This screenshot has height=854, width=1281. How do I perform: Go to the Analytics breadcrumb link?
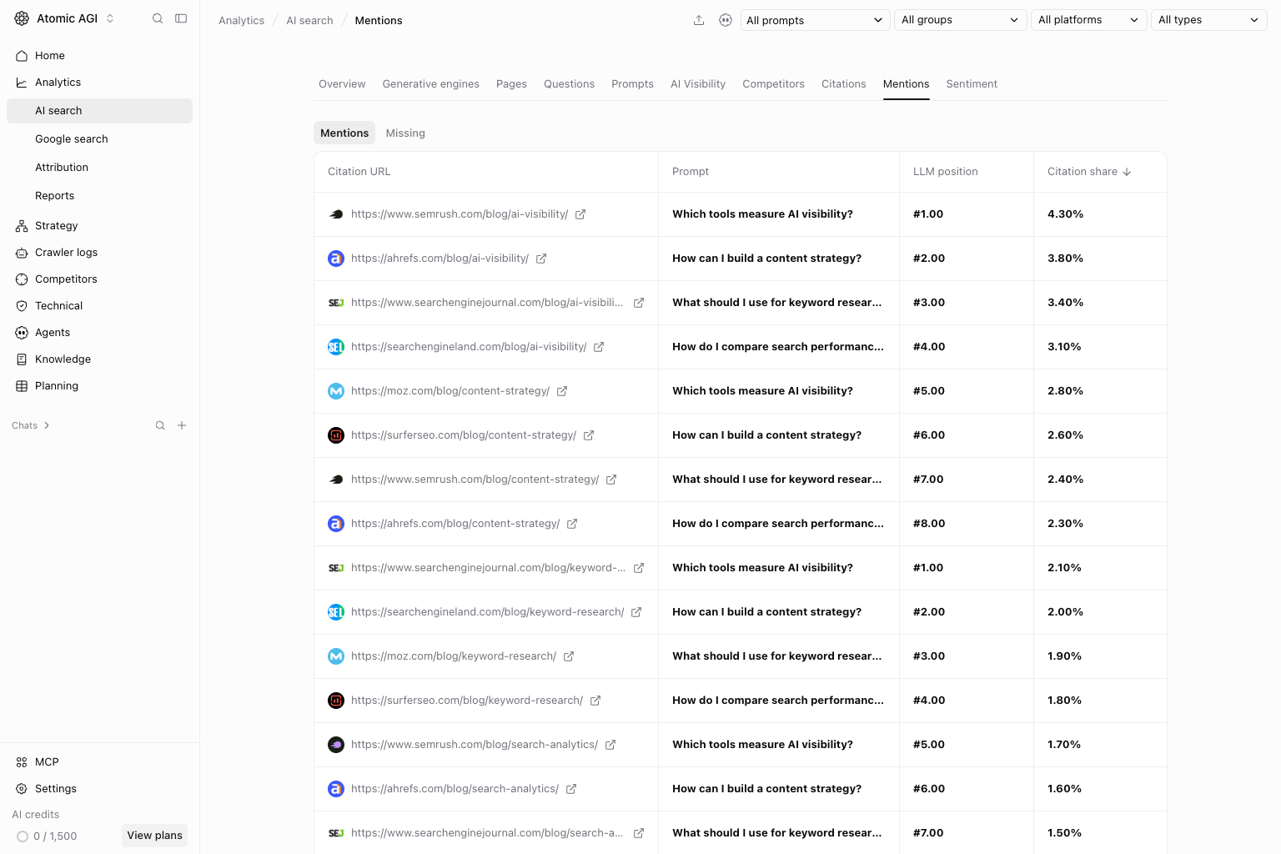pyautogui.click(x=241, y=21)
